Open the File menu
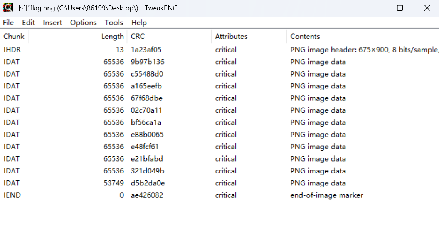439x230 pixels. tap(8, 23)
